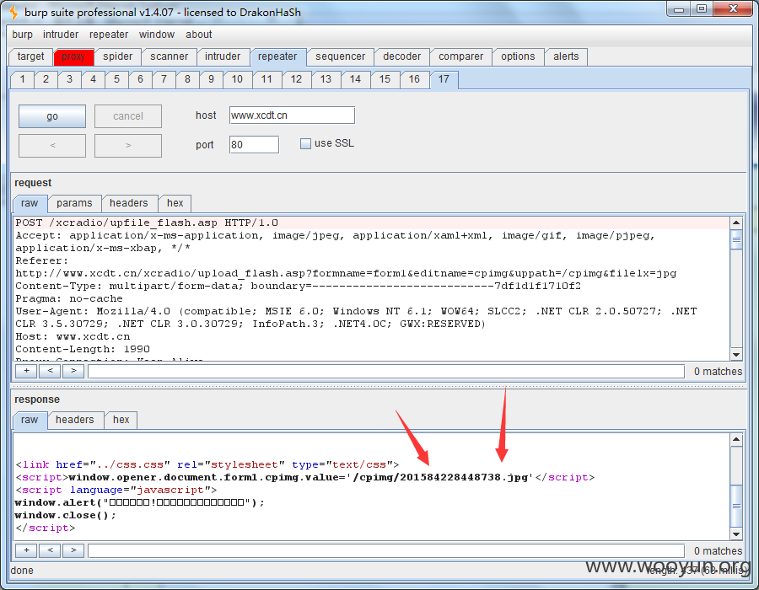Click the response scrollbar thumb

(736, 506)
